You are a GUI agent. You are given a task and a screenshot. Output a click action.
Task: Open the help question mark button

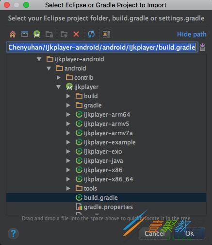pyautogui.click(x=13, y=233)
